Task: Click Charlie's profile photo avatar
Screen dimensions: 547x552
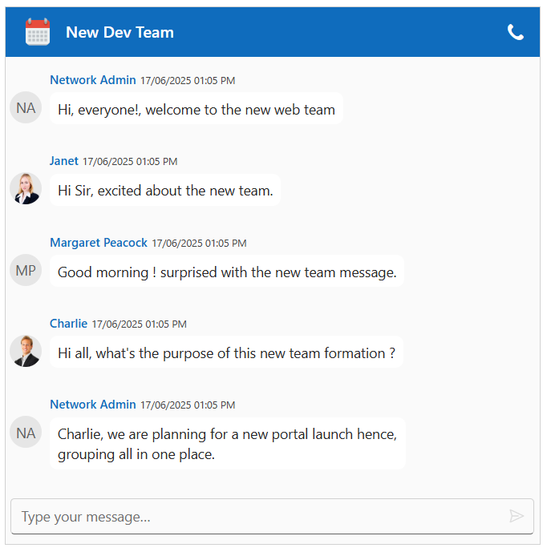Action: pyautogui.click(x=26, y=351)
